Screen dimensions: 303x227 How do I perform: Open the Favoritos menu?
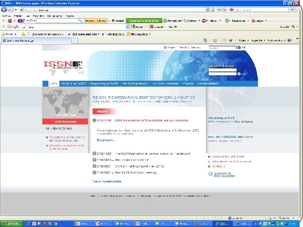(x=38, y=16)
